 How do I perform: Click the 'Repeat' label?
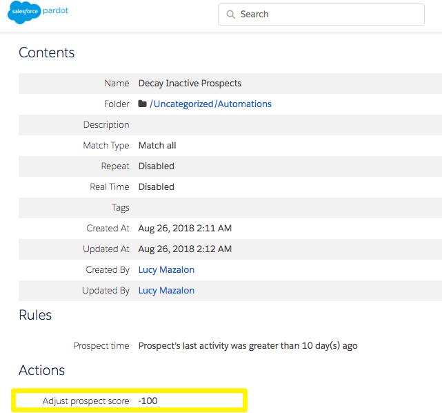click(x=115, y=166)
